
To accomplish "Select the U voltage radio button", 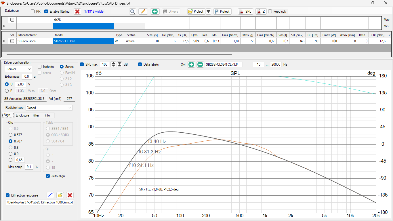I will pyautogui.click(x=7, y=84).
